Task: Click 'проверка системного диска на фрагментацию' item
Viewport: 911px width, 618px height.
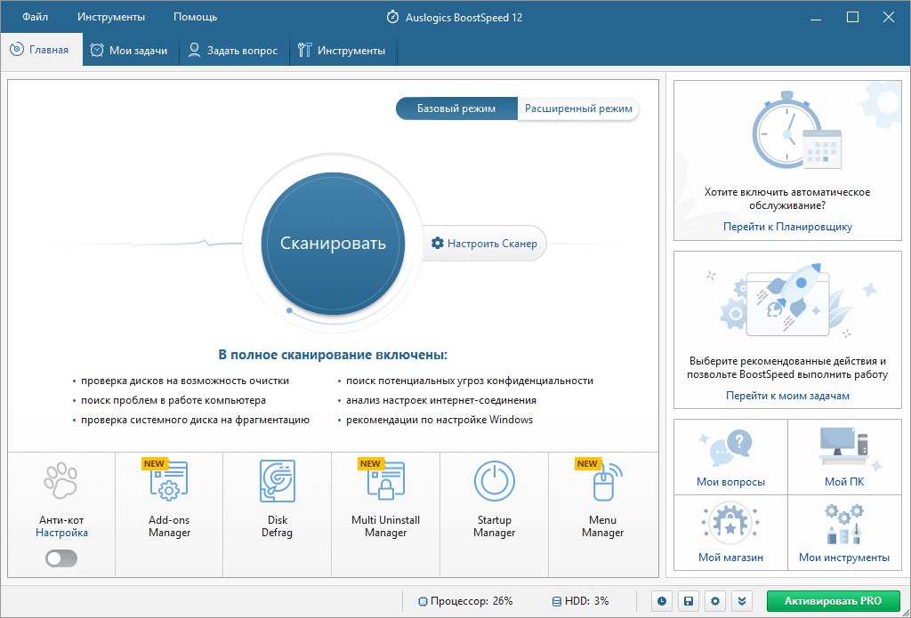Action: pyautogui.click(x=195, y=420)
